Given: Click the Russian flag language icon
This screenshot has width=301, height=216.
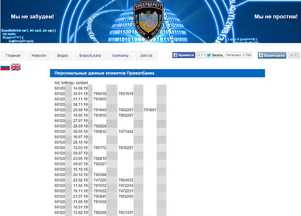Looking at the screenshot, I should point(5,67).
